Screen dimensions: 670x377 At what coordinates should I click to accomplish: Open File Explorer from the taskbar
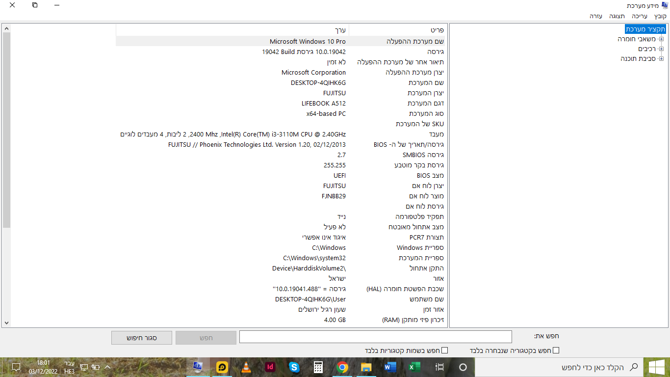[366, 367]
